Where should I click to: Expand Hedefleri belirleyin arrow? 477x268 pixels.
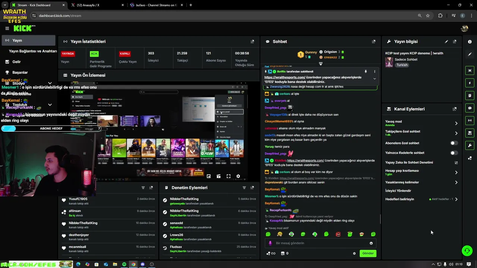456,199
